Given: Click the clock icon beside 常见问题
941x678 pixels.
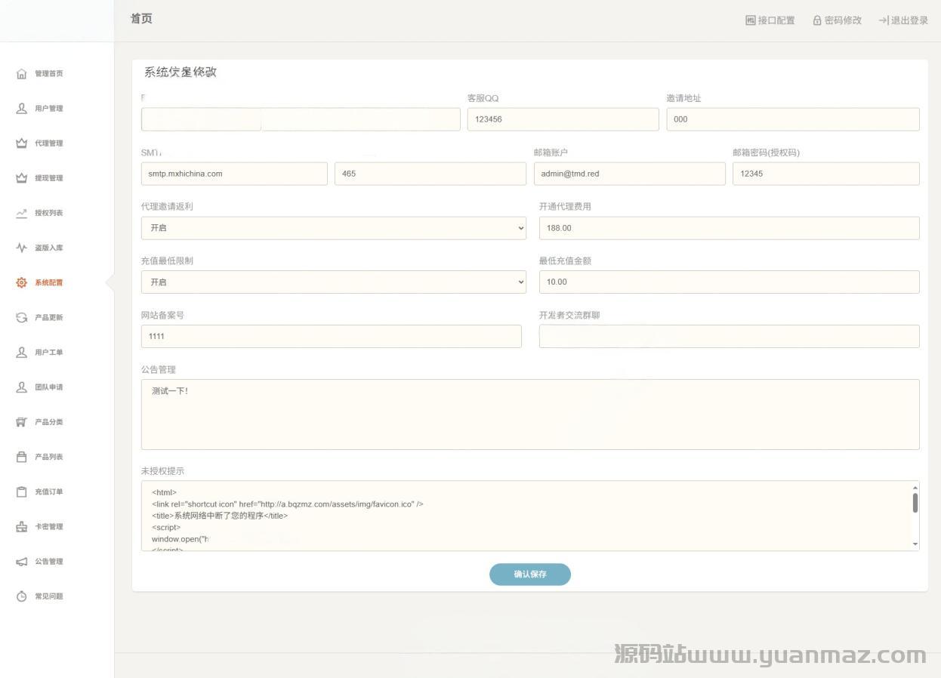Looking at the screenshot, I should pos(22,596).
